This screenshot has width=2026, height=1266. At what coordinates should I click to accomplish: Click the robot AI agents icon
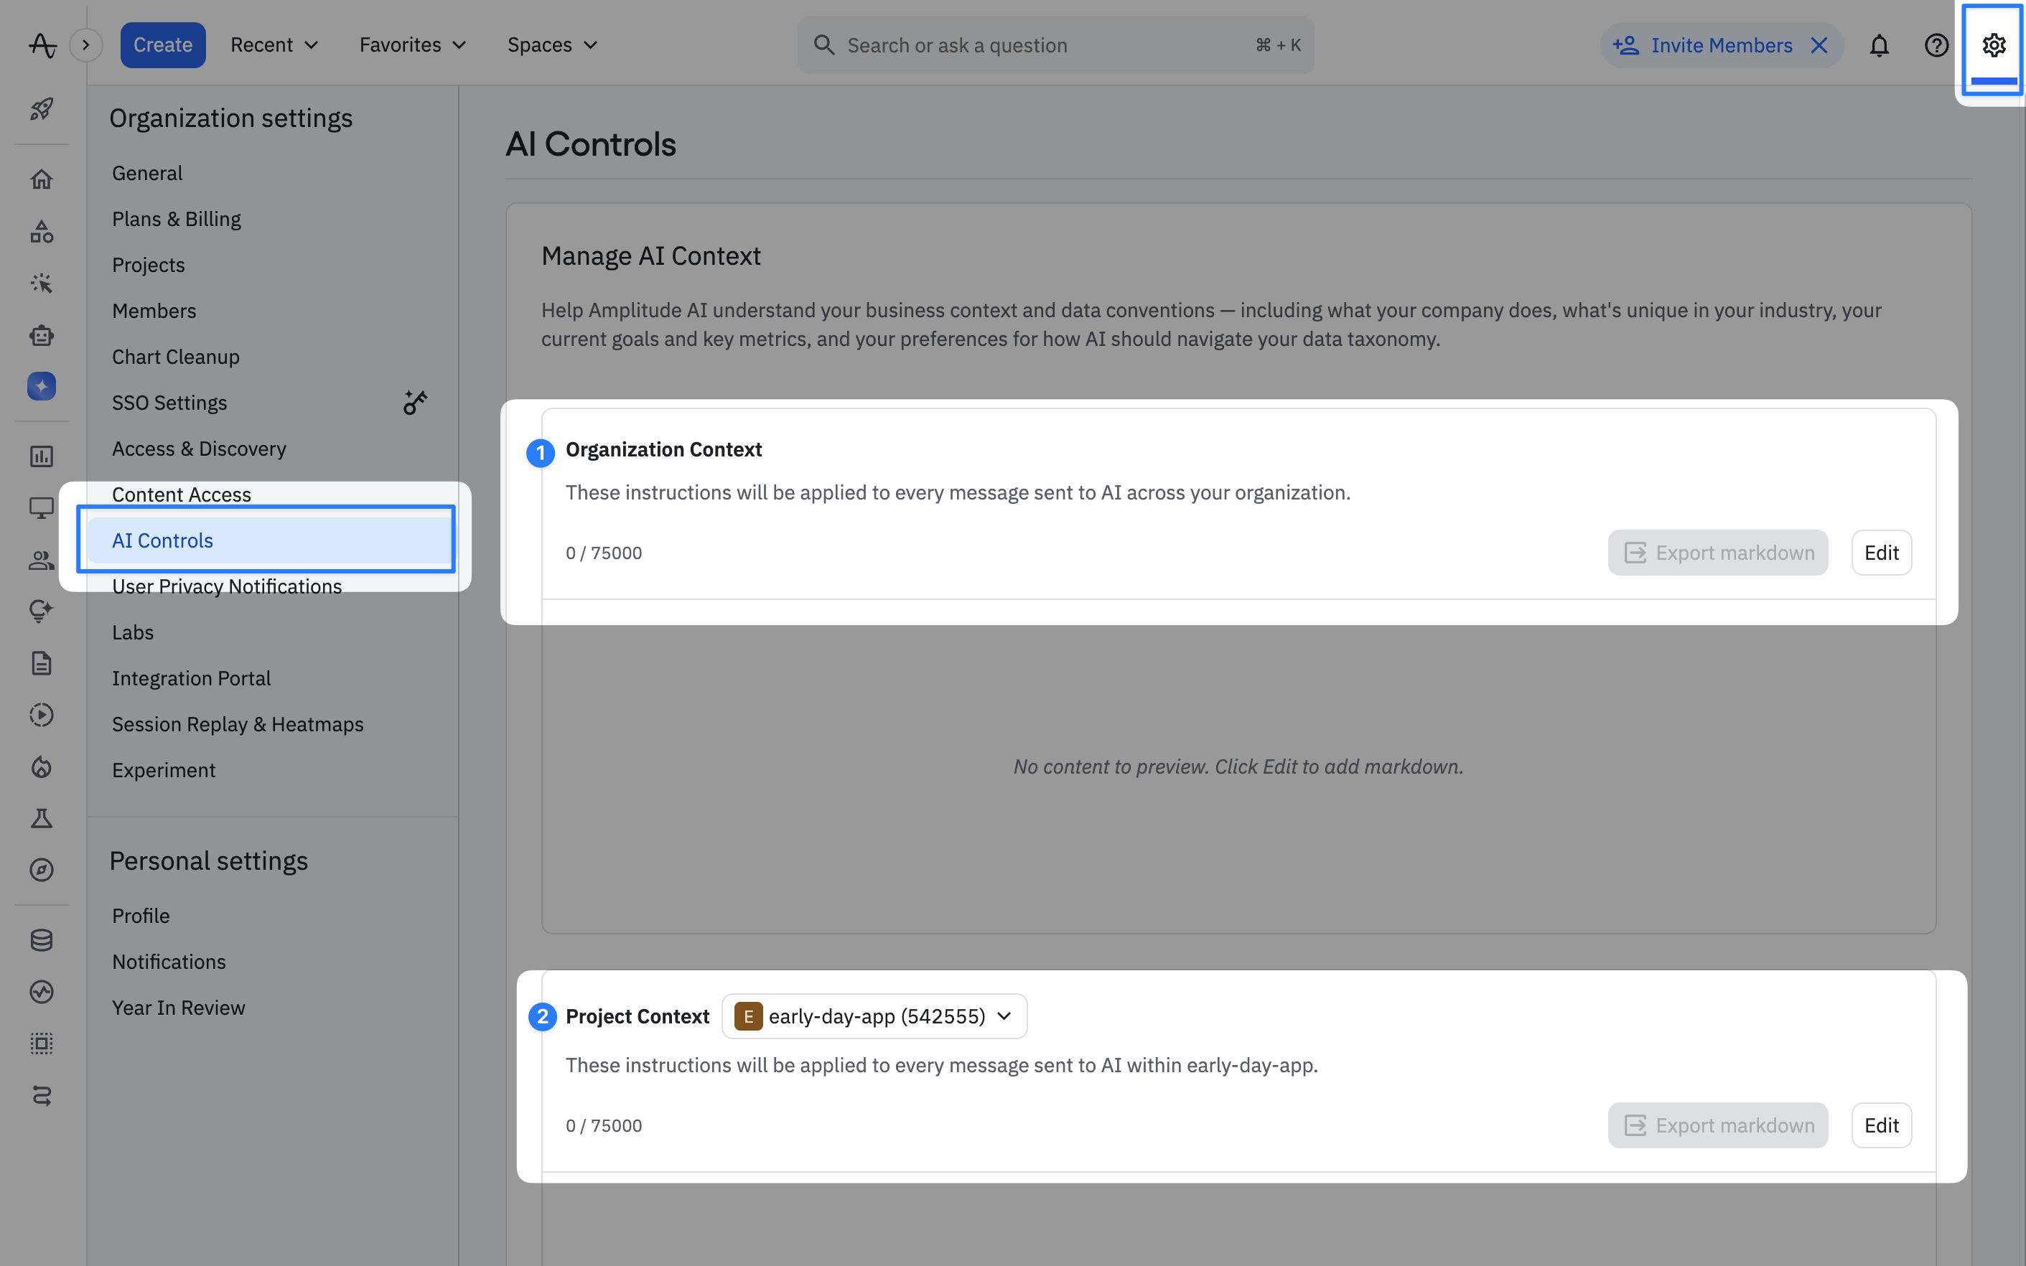(x=41, y=335)
